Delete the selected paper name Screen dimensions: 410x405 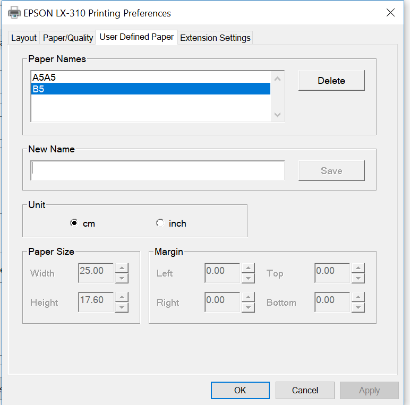331,81
